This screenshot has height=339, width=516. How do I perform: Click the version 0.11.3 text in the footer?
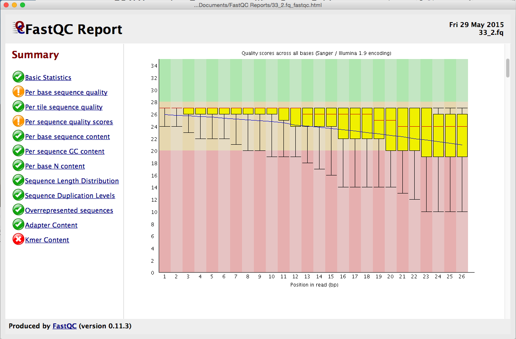click(x=105, y=326)
